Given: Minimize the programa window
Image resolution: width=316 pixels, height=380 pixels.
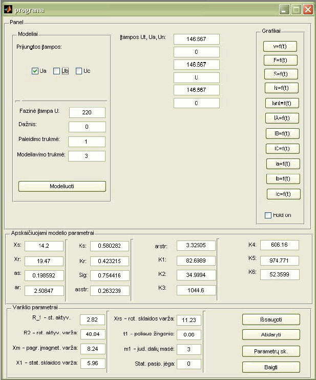Looking at the screenshot, I should click(284, 10).
